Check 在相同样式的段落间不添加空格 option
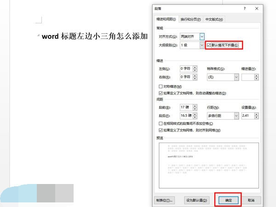The image size is (276, 207). pyautogui.click(x=161, y=124)
